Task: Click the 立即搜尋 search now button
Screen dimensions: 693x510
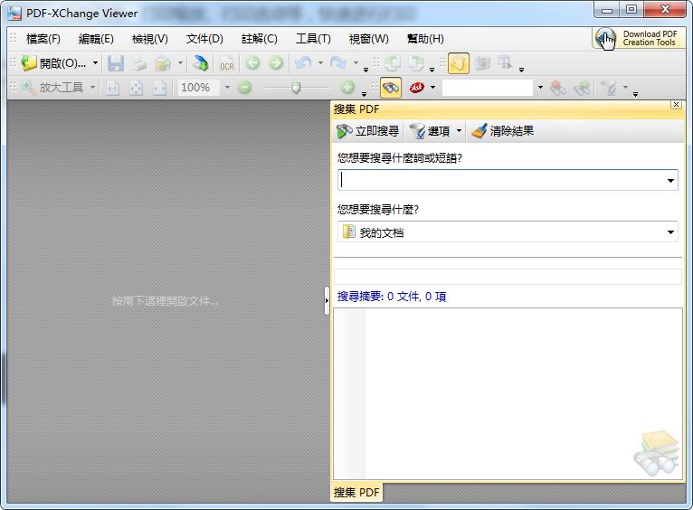Action: click(x=367, y=131)
